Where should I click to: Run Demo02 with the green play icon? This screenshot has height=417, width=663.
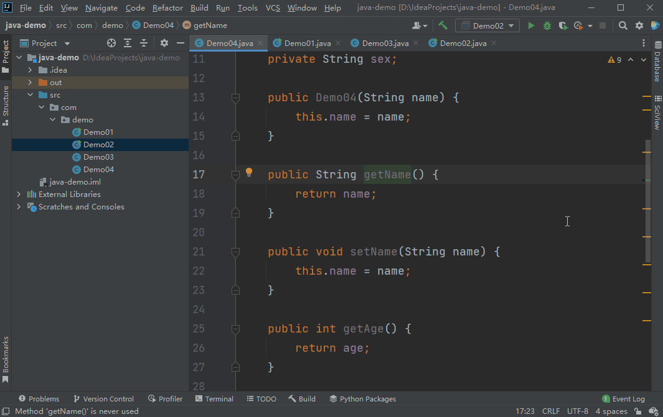[x=531, y=25]
